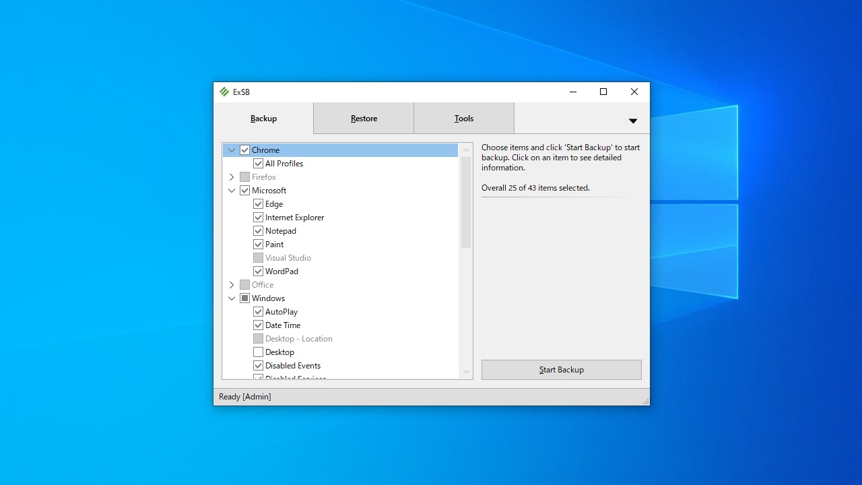Close the ExSB window
Screen dimensions: 862x485
[x=634, y=92]
